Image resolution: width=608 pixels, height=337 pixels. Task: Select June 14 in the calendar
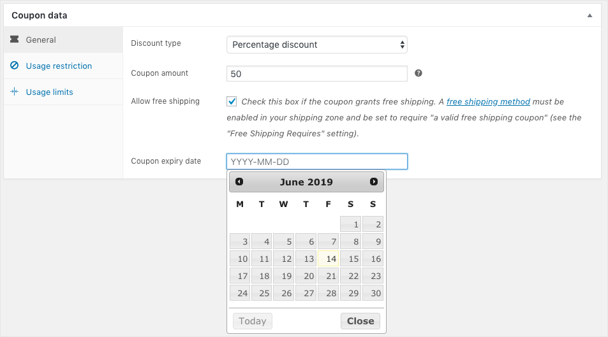(329, 259)
